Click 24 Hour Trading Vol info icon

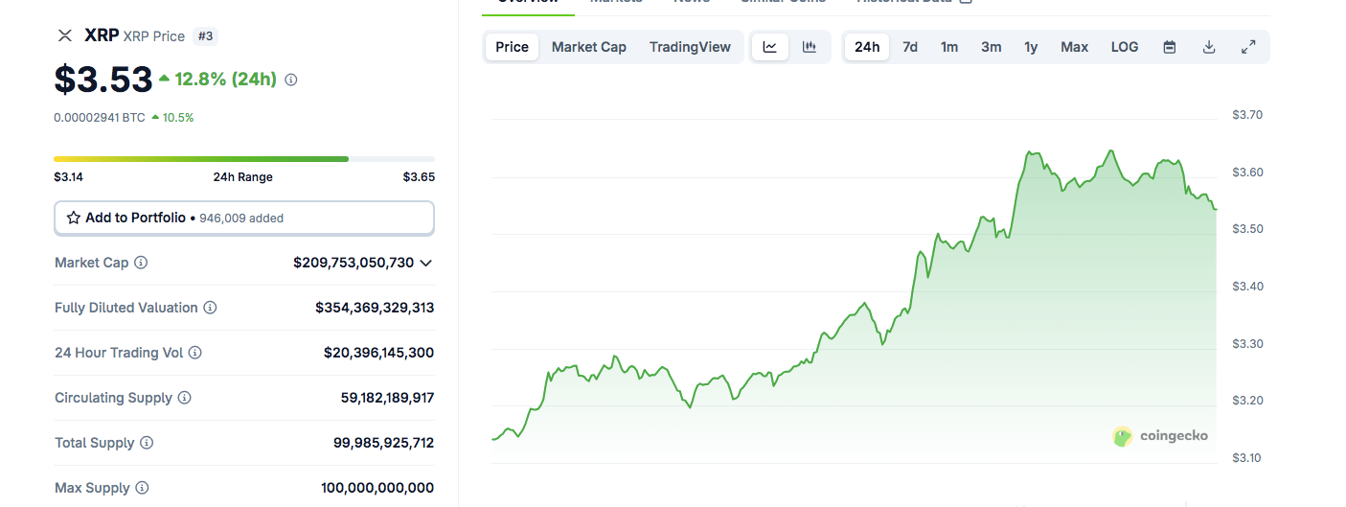point(195,353)
